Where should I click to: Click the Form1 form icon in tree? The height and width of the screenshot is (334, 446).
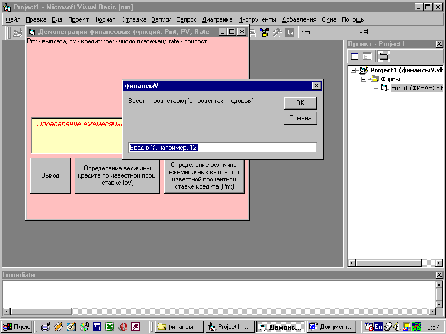pos(385,88)
